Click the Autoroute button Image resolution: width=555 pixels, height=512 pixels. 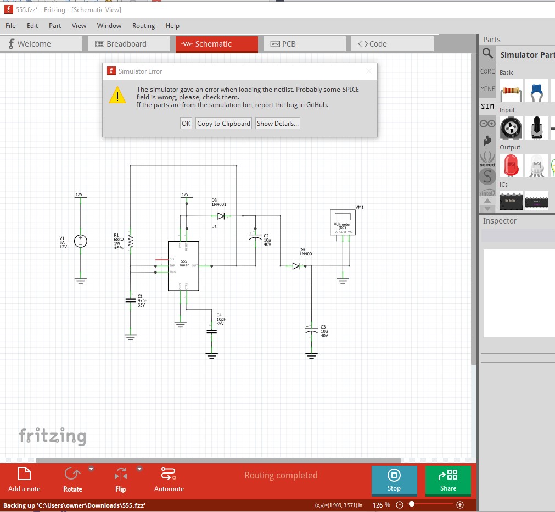coord(169,480)
